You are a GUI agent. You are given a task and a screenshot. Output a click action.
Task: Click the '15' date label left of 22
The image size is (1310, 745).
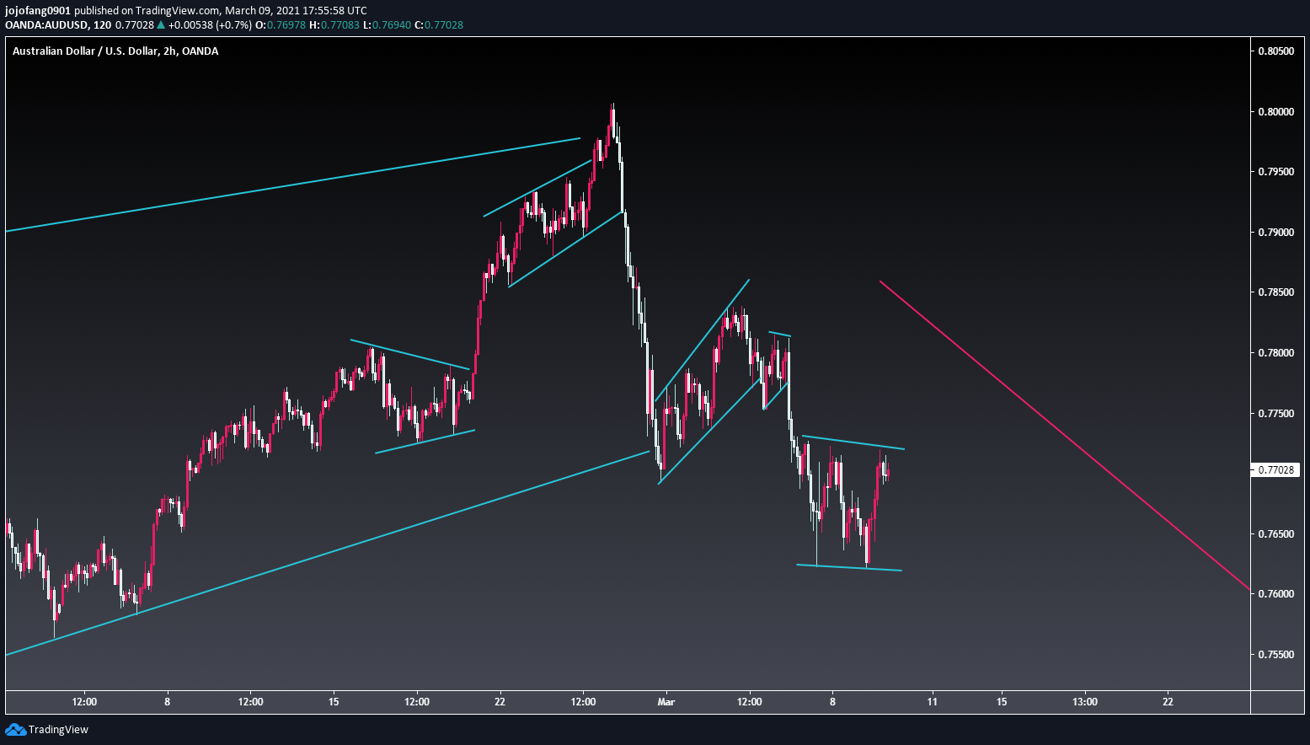[x=334, y=701]
